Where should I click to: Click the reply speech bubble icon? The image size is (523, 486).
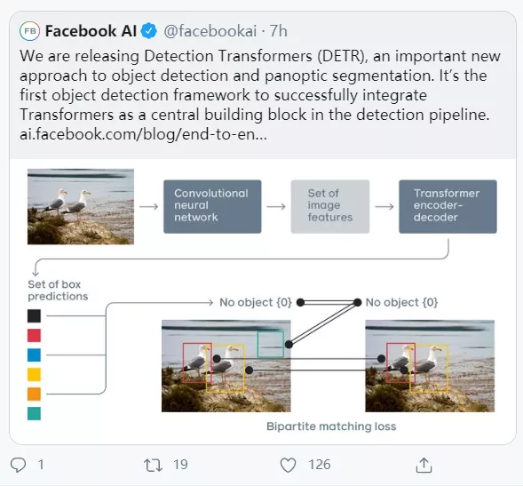(18, 465)
